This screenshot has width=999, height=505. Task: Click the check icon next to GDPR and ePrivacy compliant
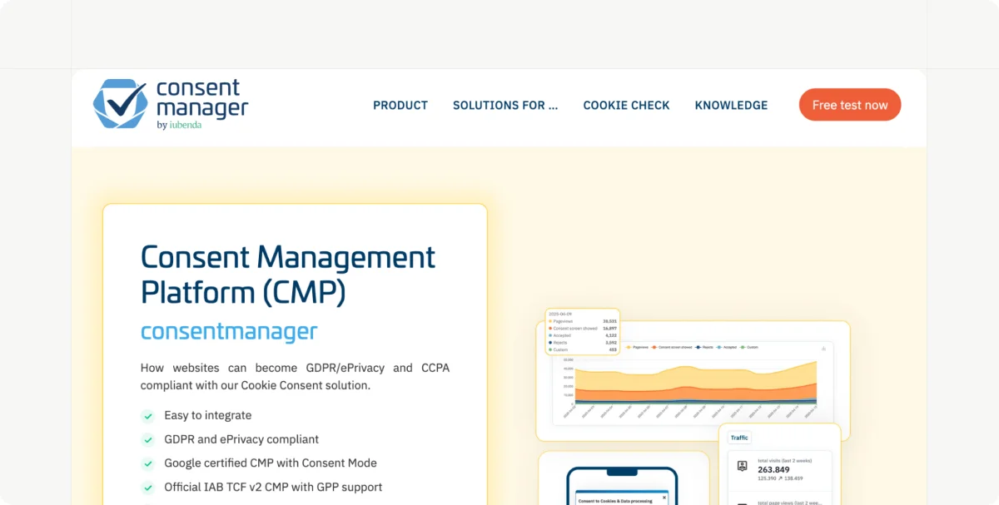(x=147, y=440)
